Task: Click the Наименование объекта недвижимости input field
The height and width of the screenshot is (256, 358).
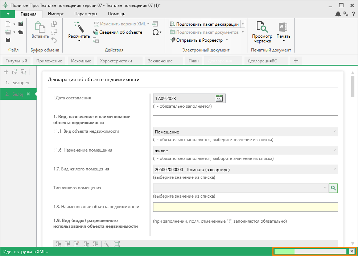Action: click(245, 207)
